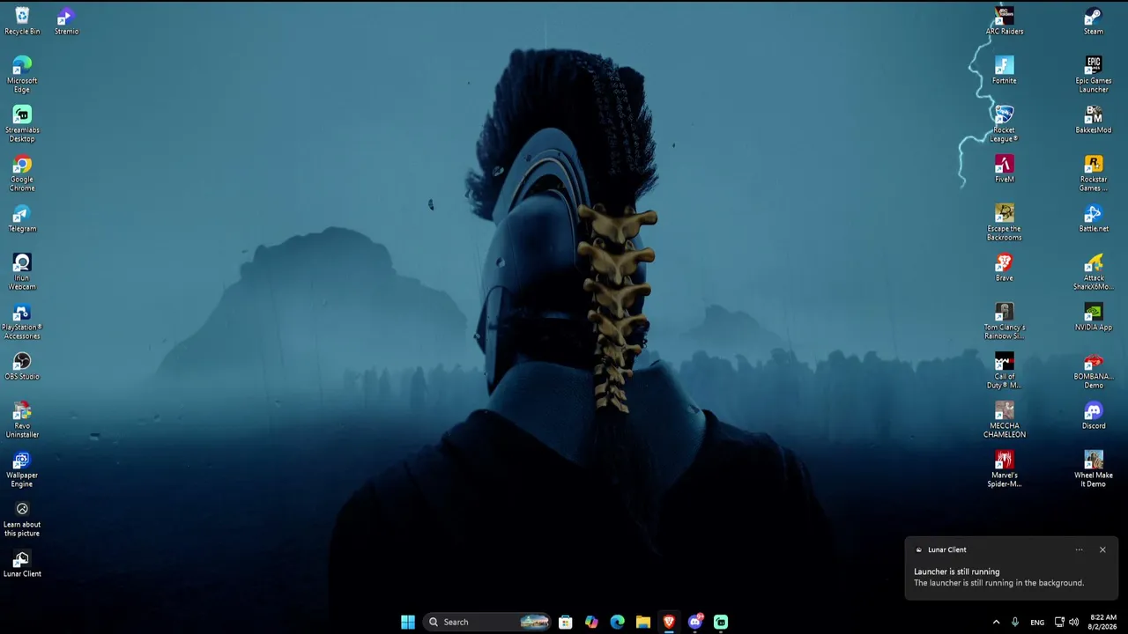Open Copilot from the taskbar

(x=591, y=622)
